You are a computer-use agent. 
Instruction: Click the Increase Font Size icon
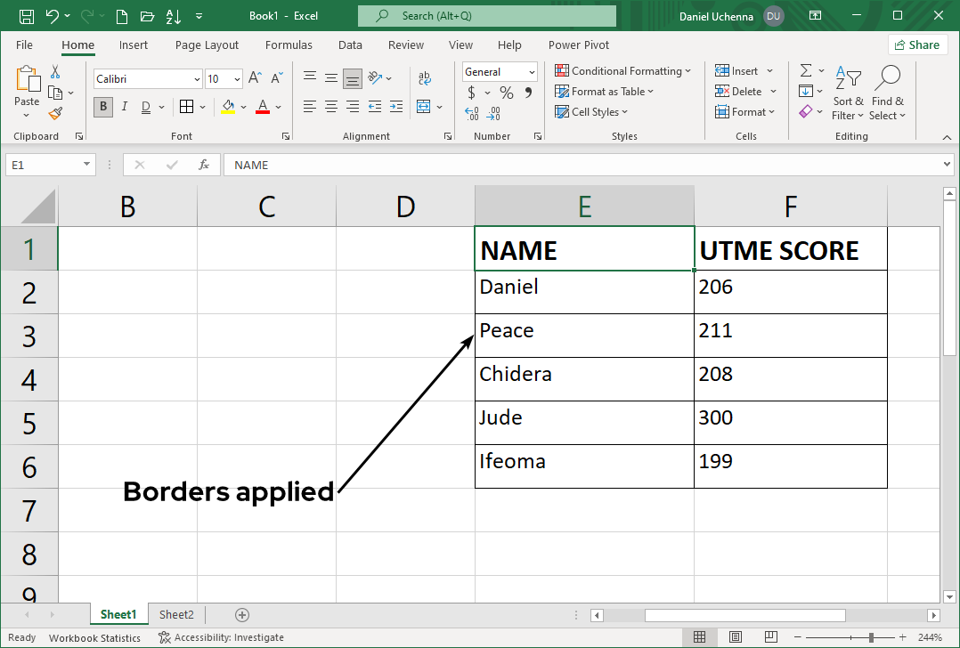[x=255, y=78]
